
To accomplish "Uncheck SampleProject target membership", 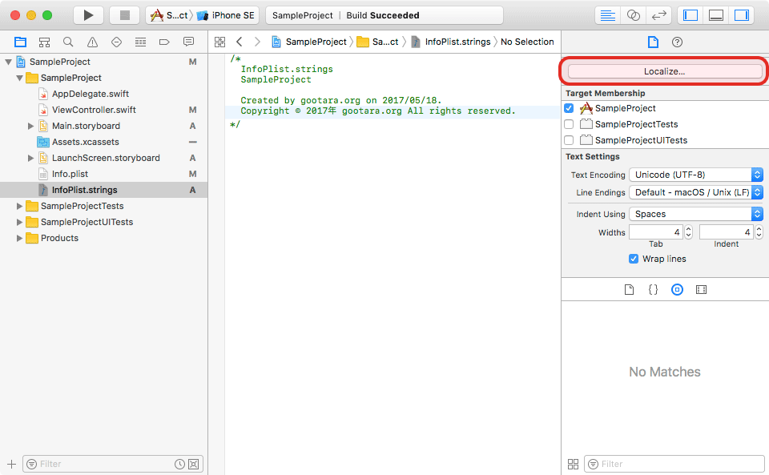I will (569, 108).
